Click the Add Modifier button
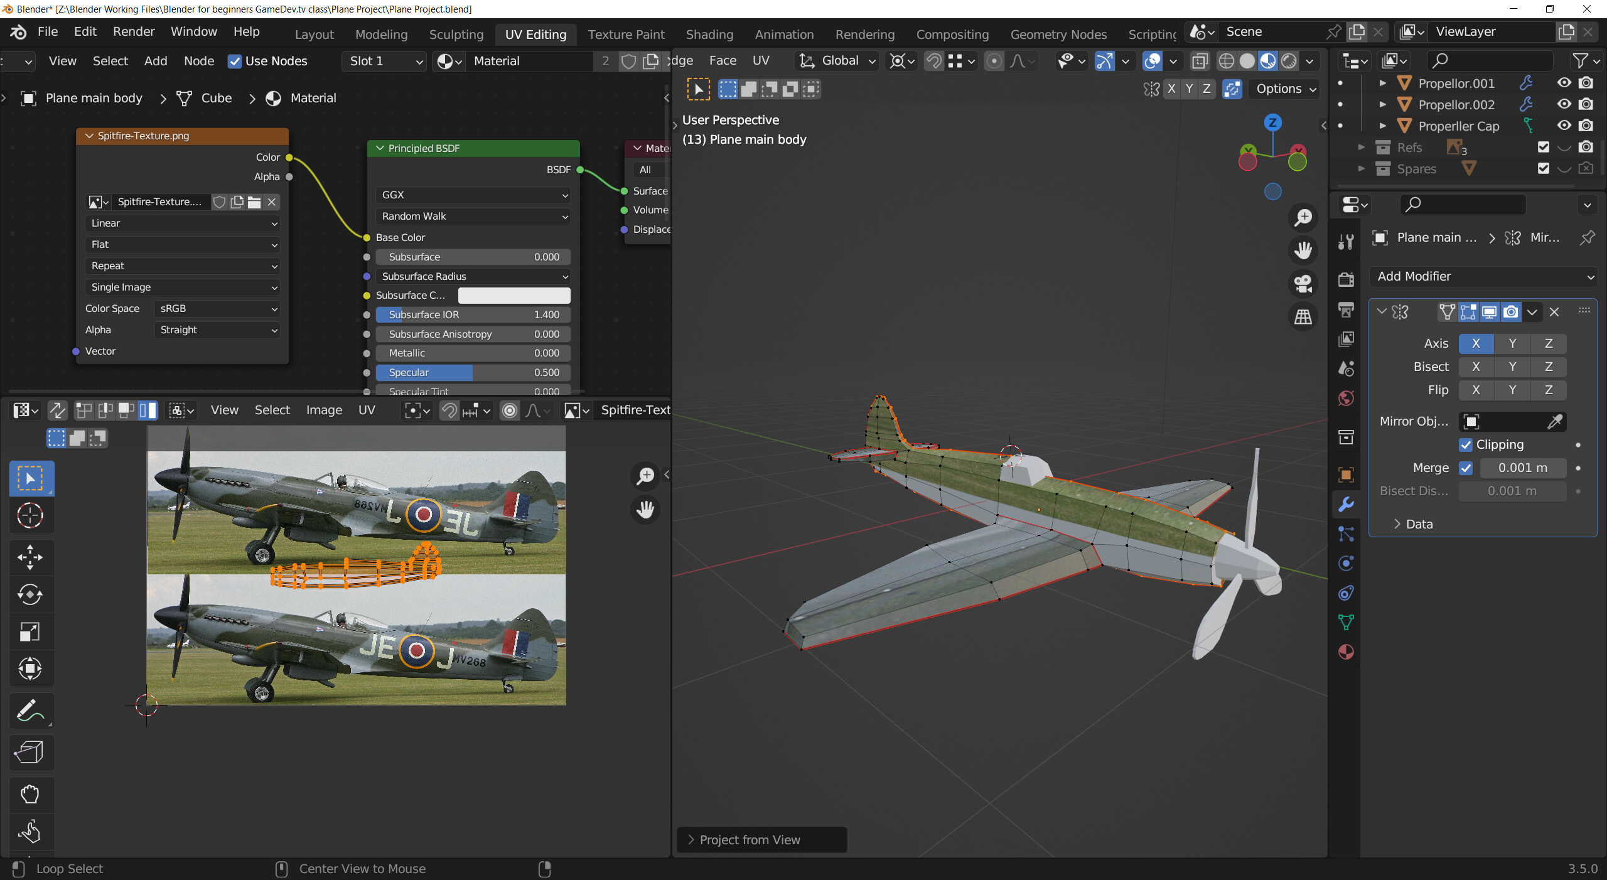This screenshot has width=1607, height=880. pyautogui.click(x=1483, y=276)
